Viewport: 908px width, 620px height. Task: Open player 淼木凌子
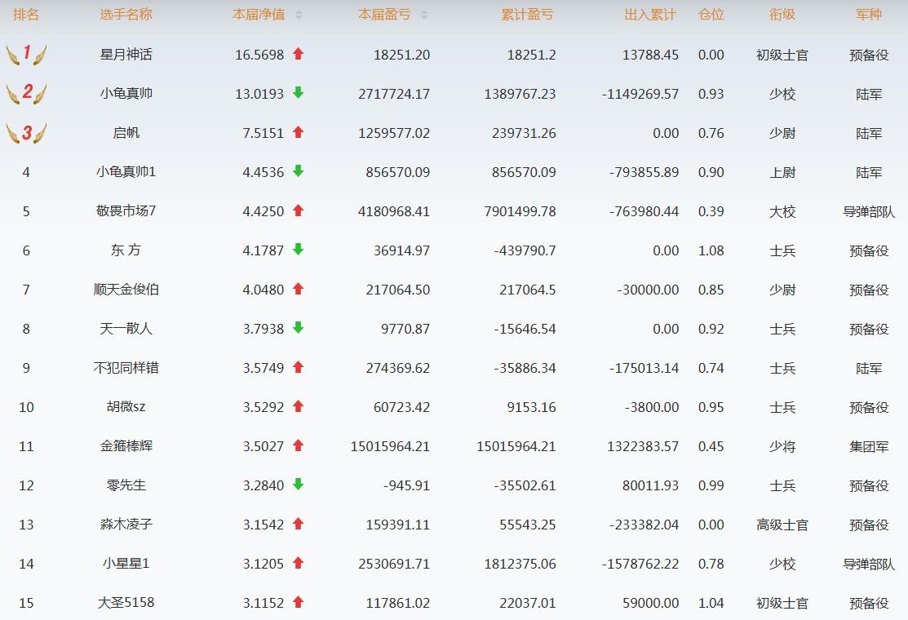pos(126,524)
